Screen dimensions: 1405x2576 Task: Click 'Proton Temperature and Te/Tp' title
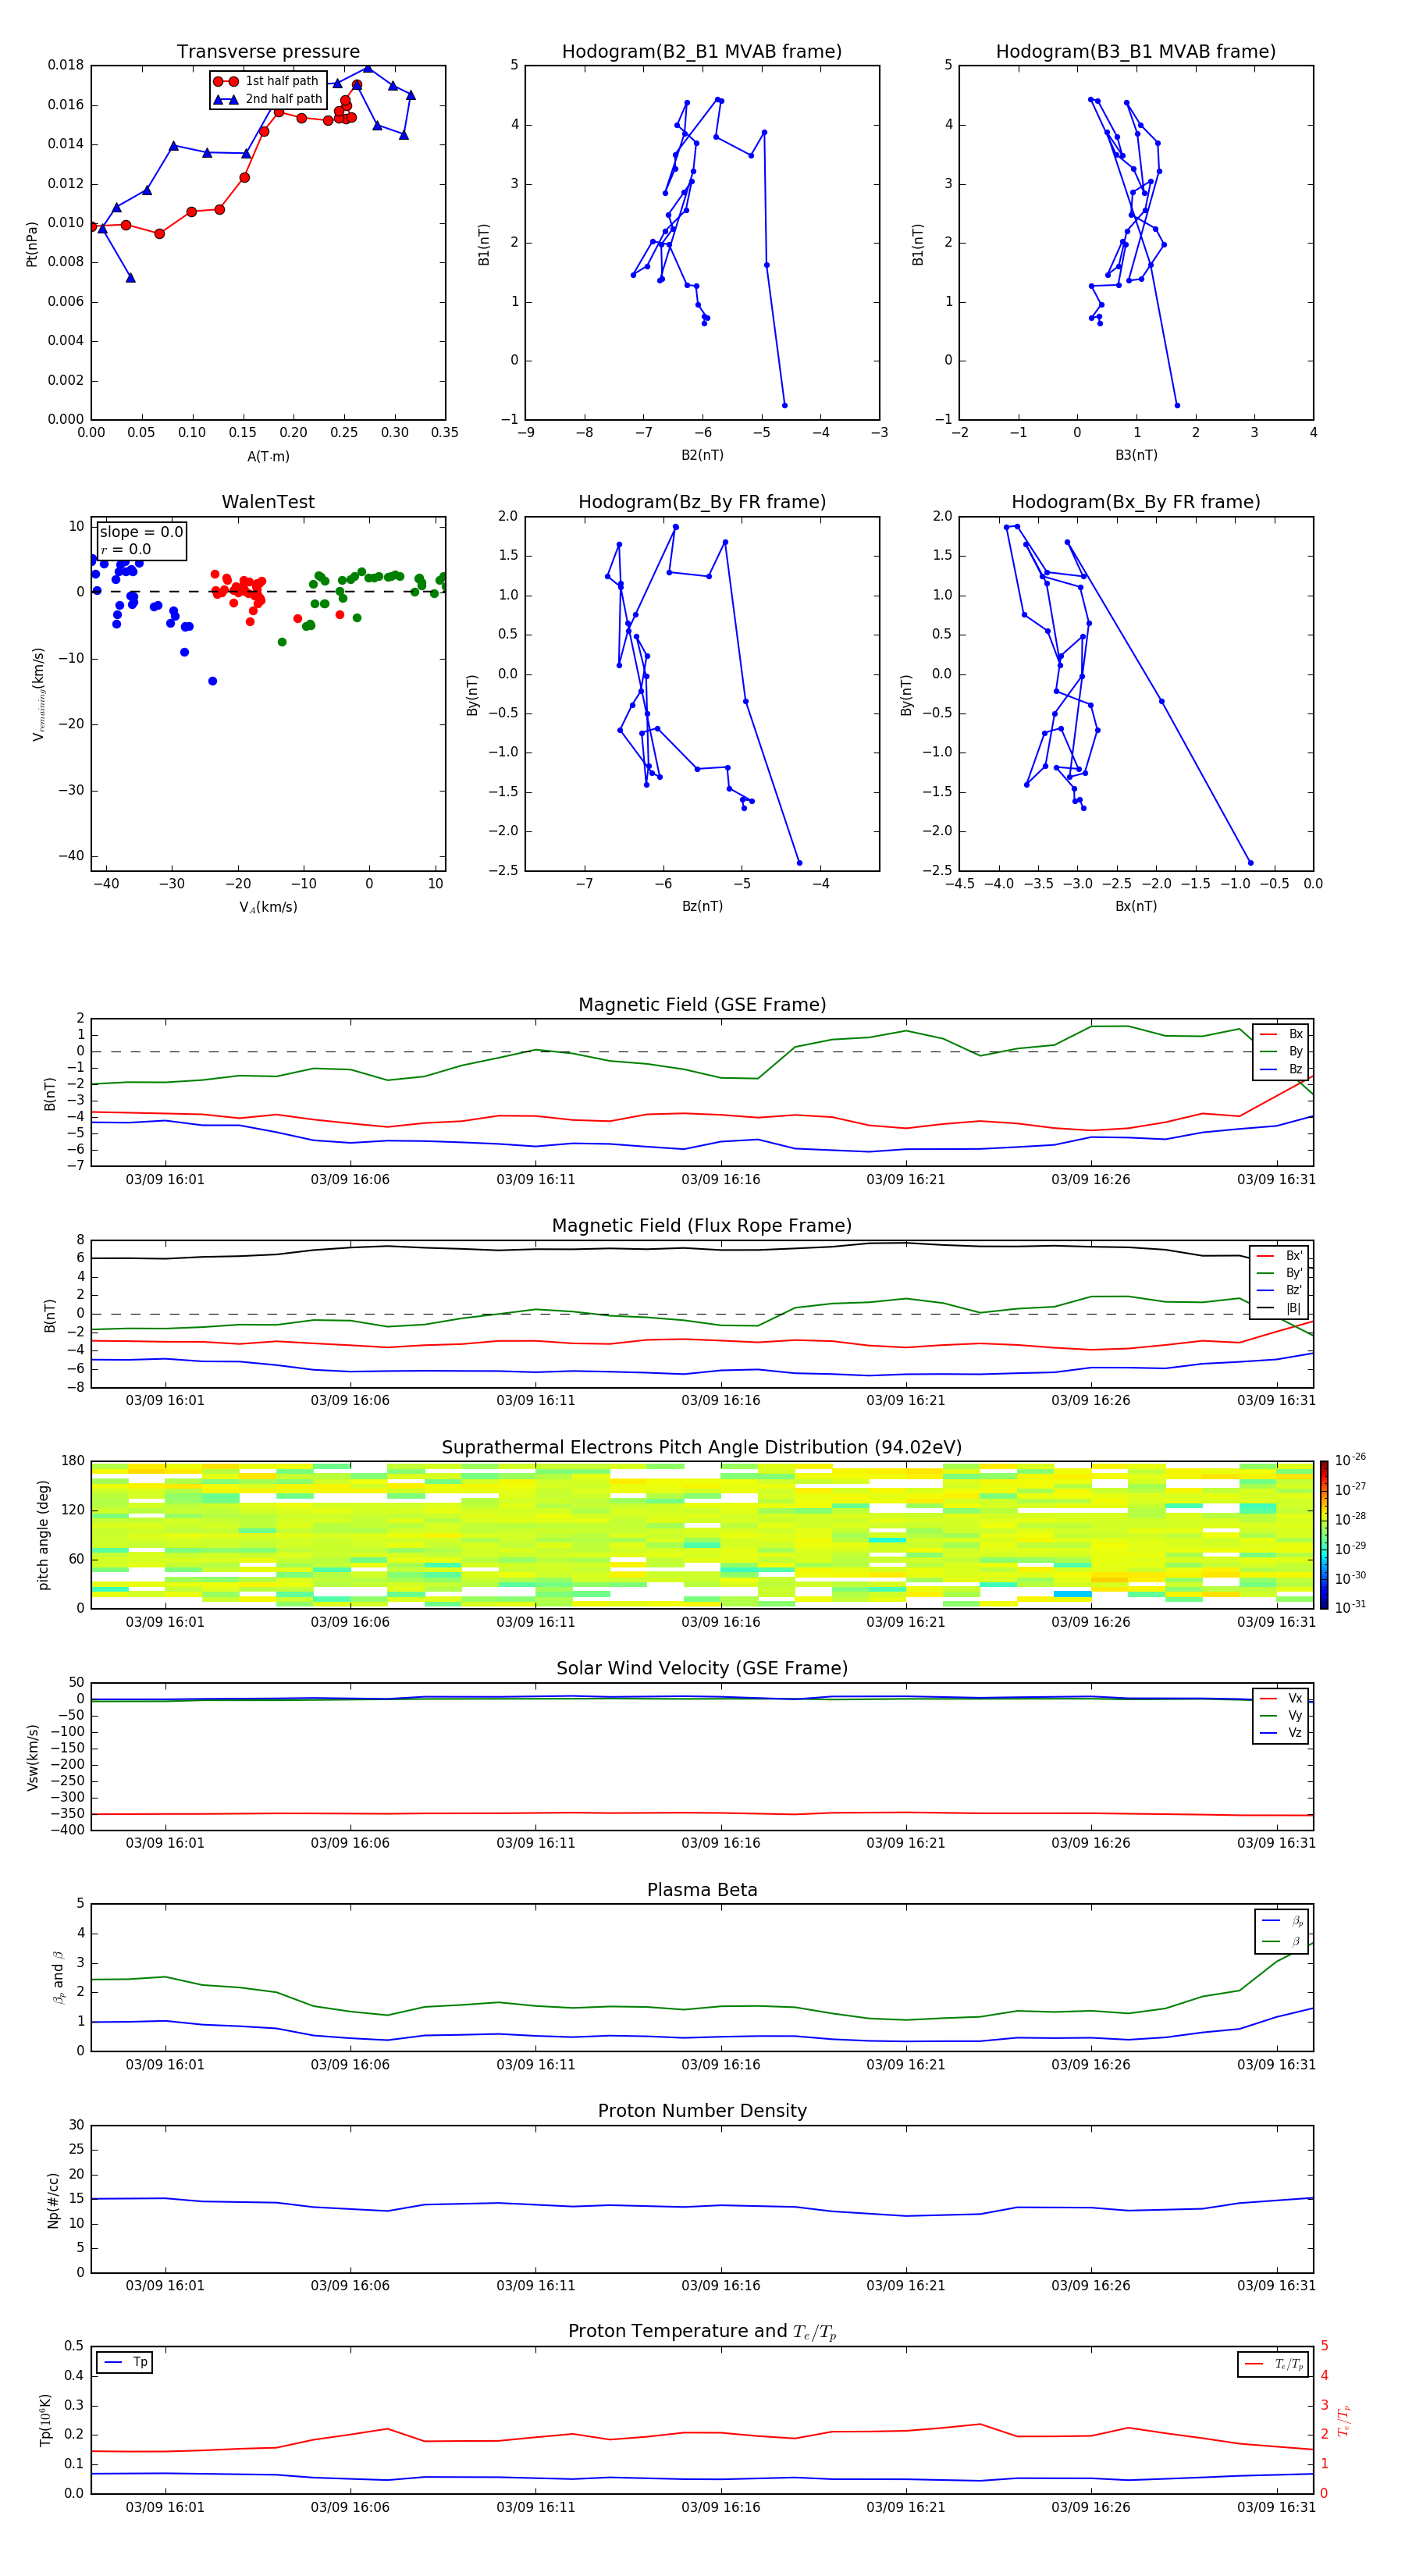[x=702, y=2332]
